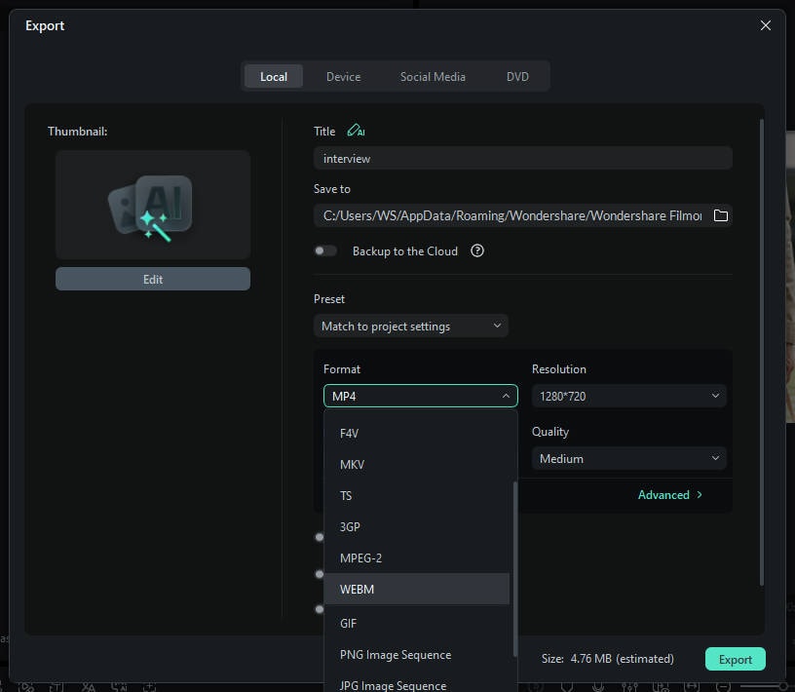Select JPG Image Sequence format
Screen dimensions: 795x692
[x=417, y=683]
